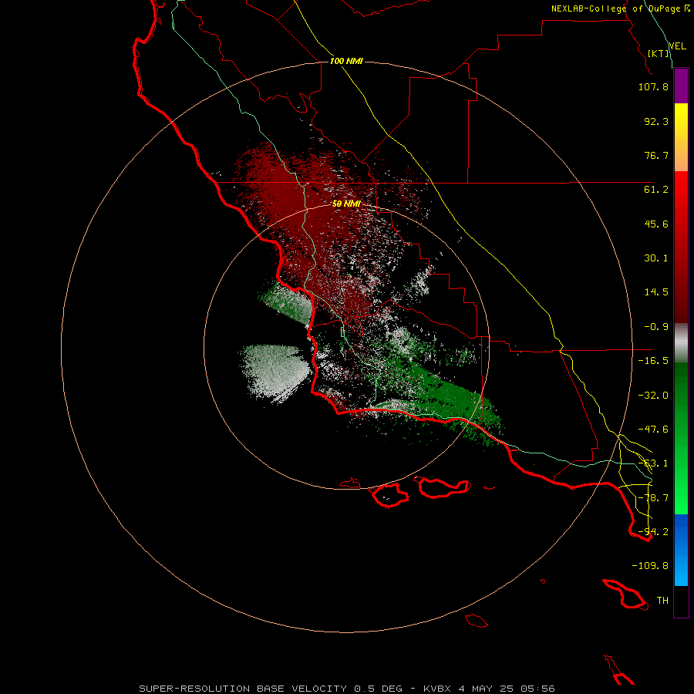Click the 92.3 velocity scale value

pyautogui.click(x=656, y=121)
